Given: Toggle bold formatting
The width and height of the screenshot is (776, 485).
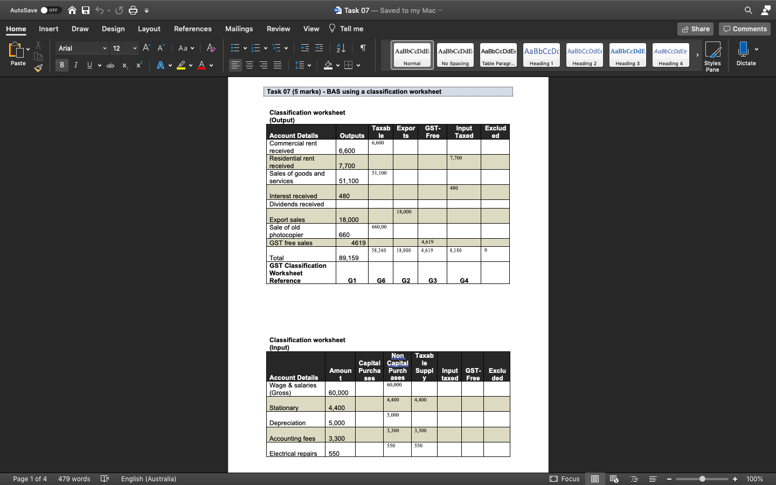Looking at the screenshot, I should pyautogui.click(x=61, y=65).
